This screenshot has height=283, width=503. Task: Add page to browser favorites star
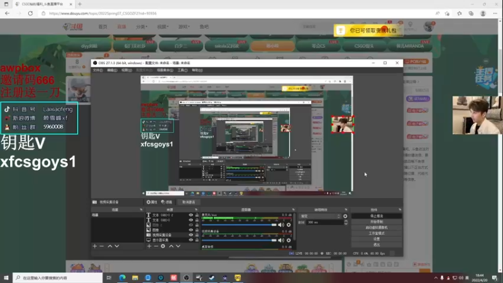pyautogui.click(x=447, y=13)
